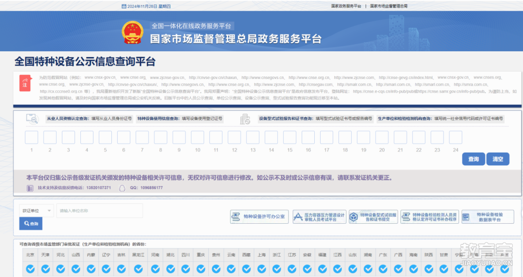Click the check mark under 云南
The height and width of the screenshot is (277, 523).
click(231, 269)
